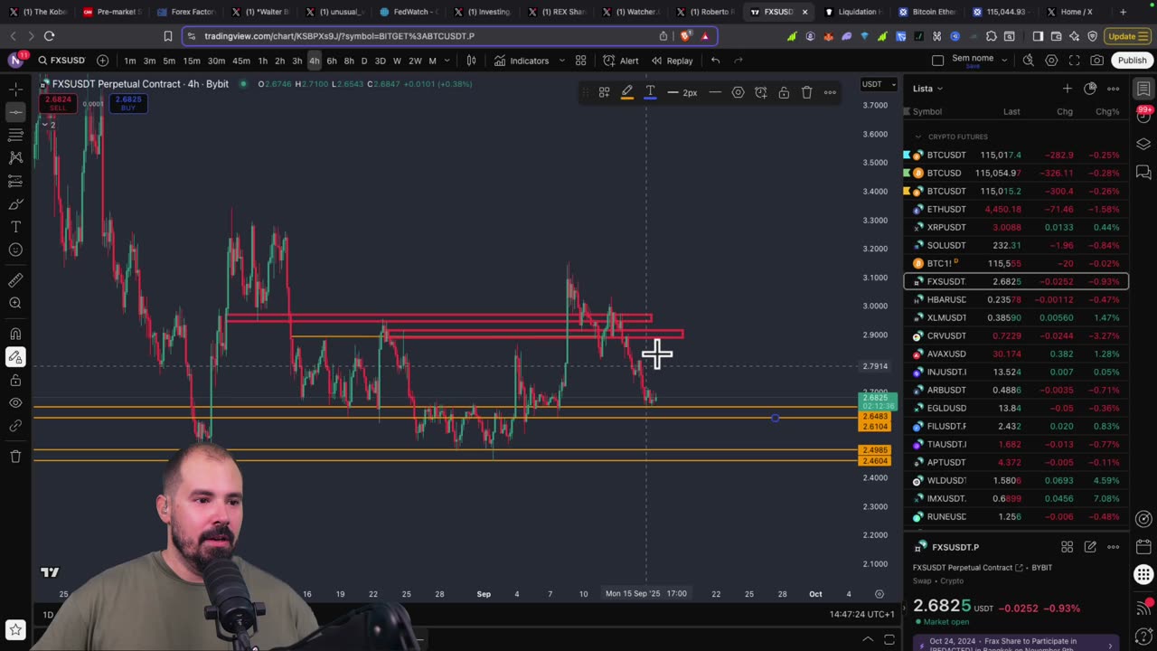Viewport: 1157px width, 651px height.
Task: Select the brush drawing tool
Action: (15, 204)
